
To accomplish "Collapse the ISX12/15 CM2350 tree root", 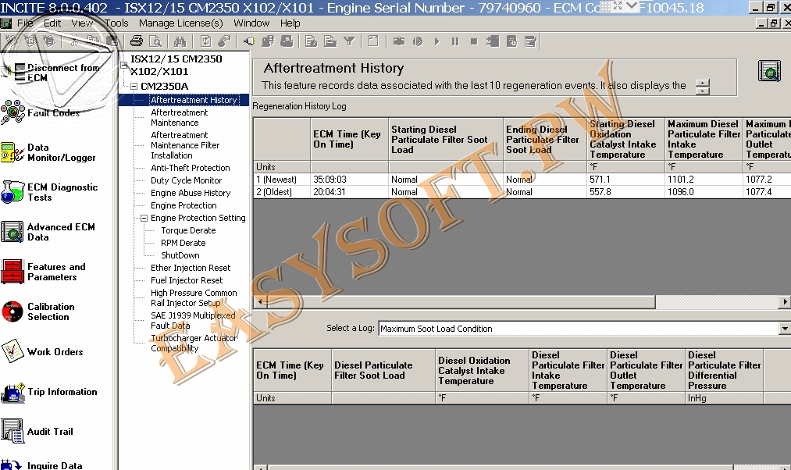I will (124, 65).
